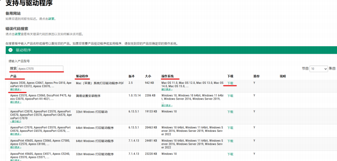Click the 32bit Windows 打印驱动 driver name
Screen dimensions: 337x161
[x=92, y=112]
